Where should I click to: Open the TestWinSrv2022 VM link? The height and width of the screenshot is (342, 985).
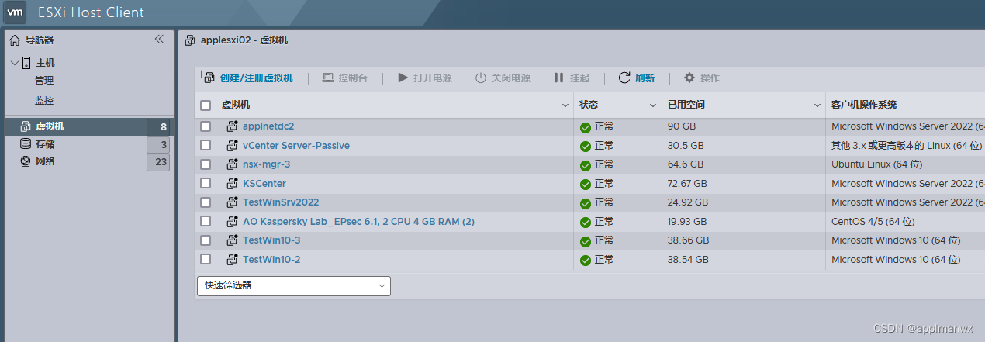(281, 202)
